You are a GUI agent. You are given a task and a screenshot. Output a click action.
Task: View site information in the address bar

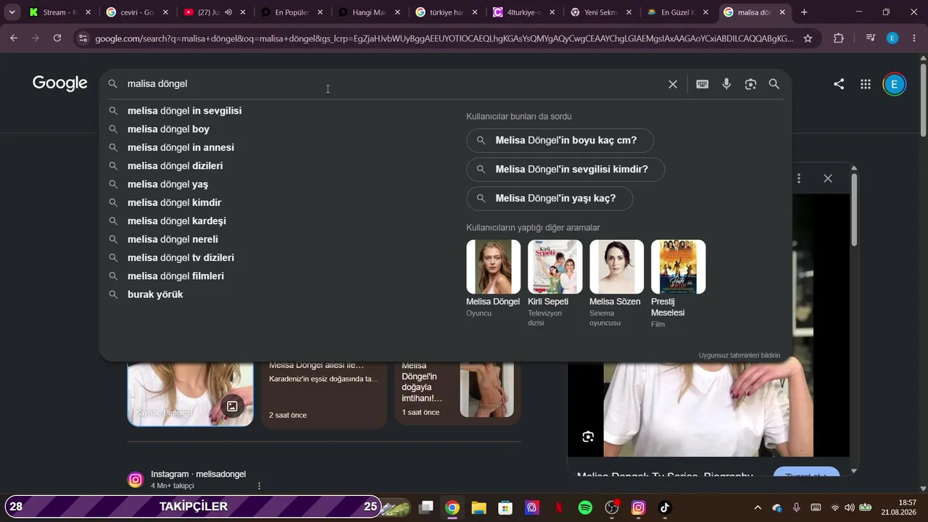coord(83,38)
